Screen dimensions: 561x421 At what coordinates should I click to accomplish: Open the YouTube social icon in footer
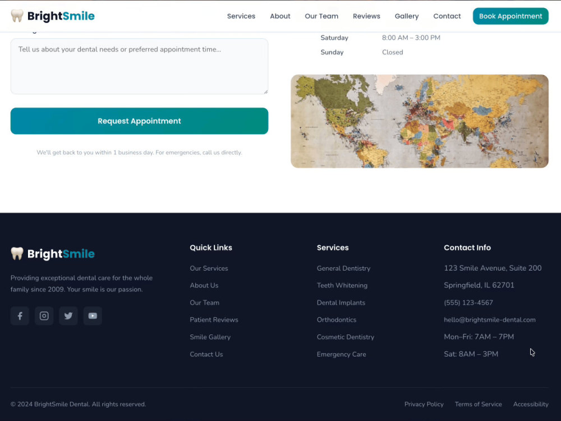coord(93,315)
